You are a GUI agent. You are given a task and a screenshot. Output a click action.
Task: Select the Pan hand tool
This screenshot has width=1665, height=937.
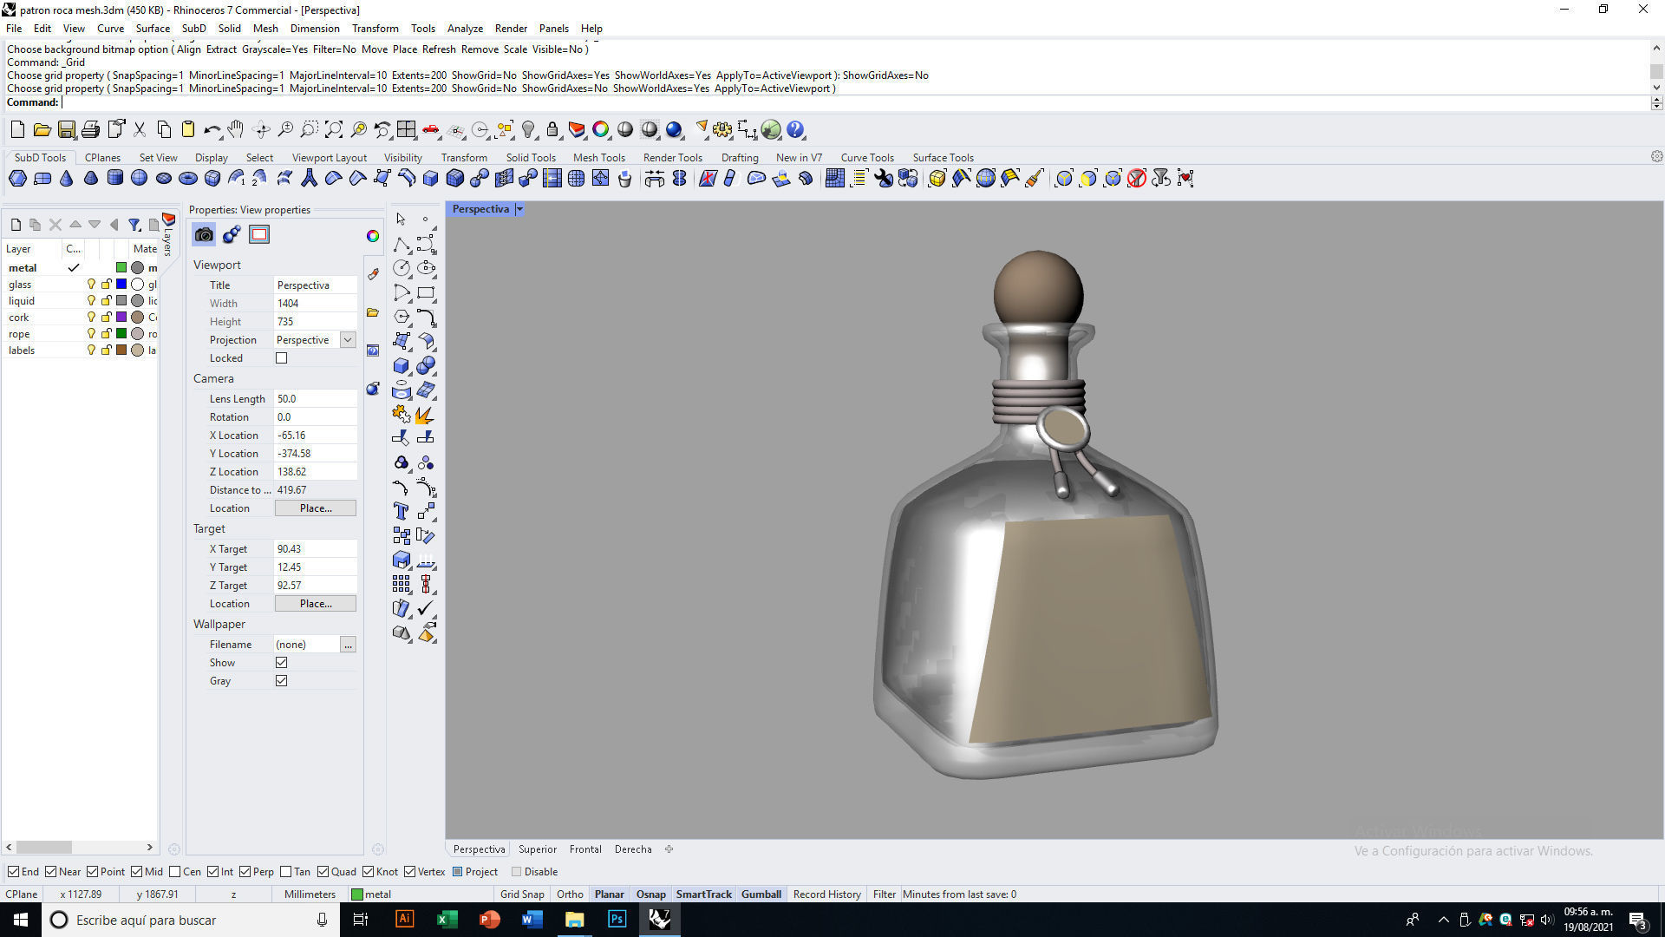click(236, 130)
